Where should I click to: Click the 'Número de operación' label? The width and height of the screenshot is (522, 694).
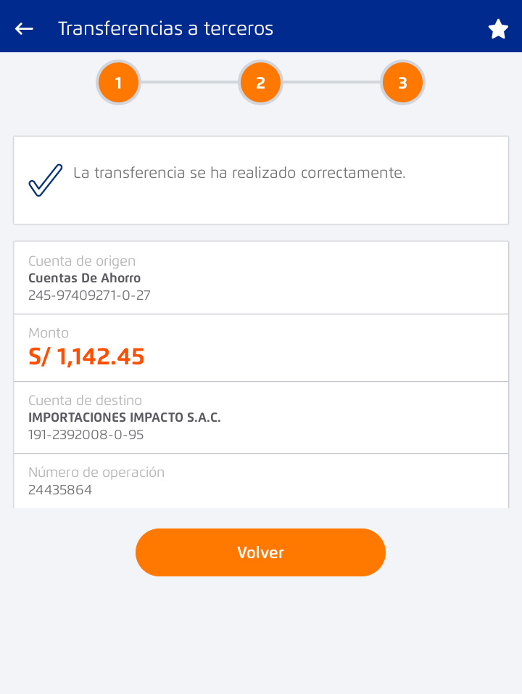pos(96,473)
